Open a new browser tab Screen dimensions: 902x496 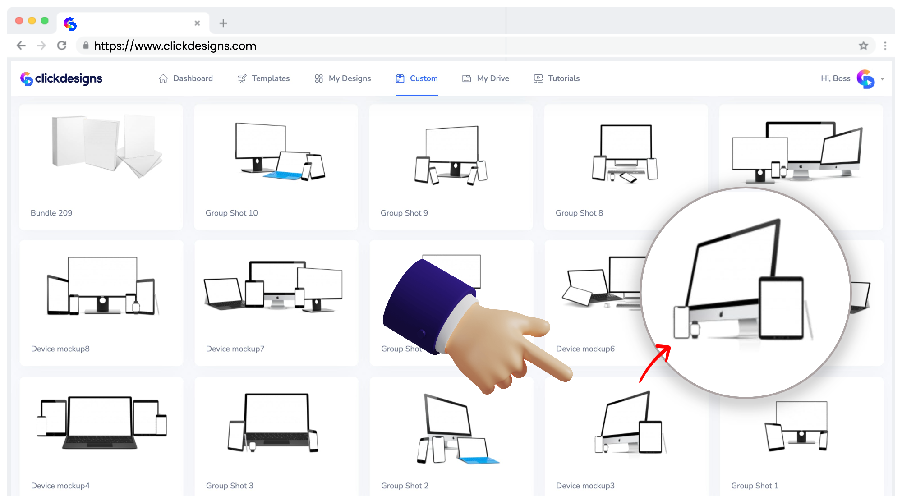tap(223, 23)
